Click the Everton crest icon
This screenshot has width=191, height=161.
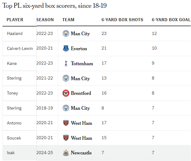pyautogui.click(x=66, y=48)
